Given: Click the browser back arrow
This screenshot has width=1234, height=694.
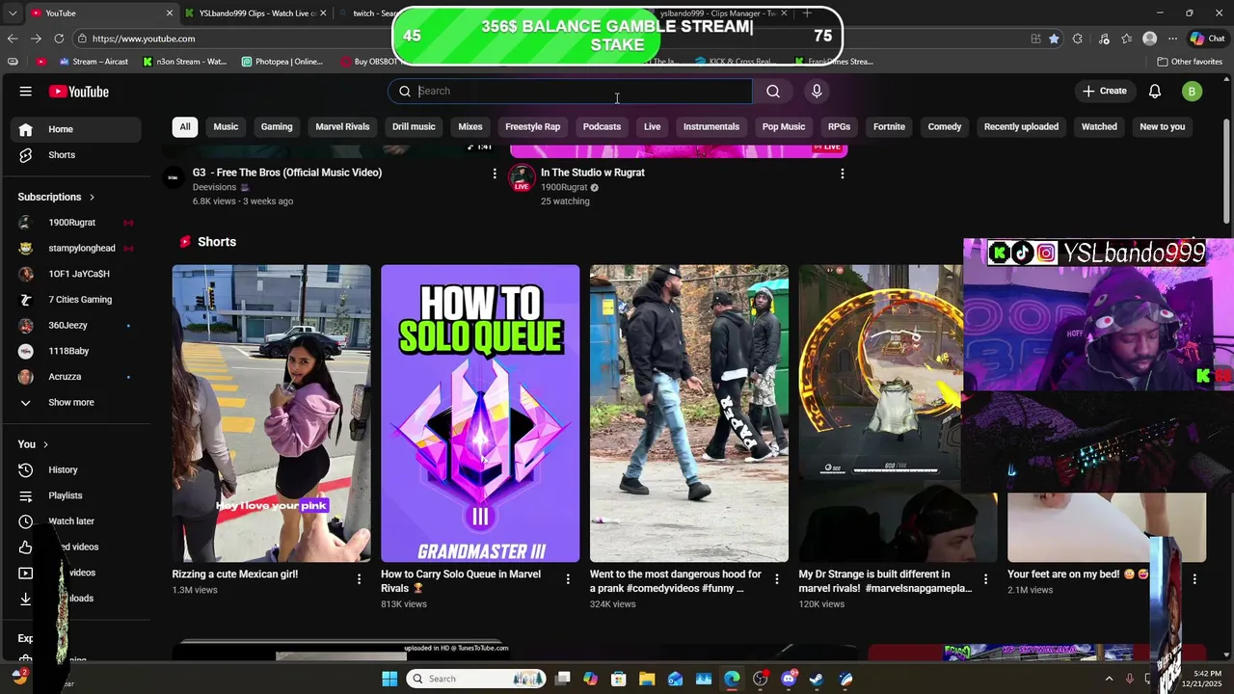Looking at the screenshot, I should [13, 39].
